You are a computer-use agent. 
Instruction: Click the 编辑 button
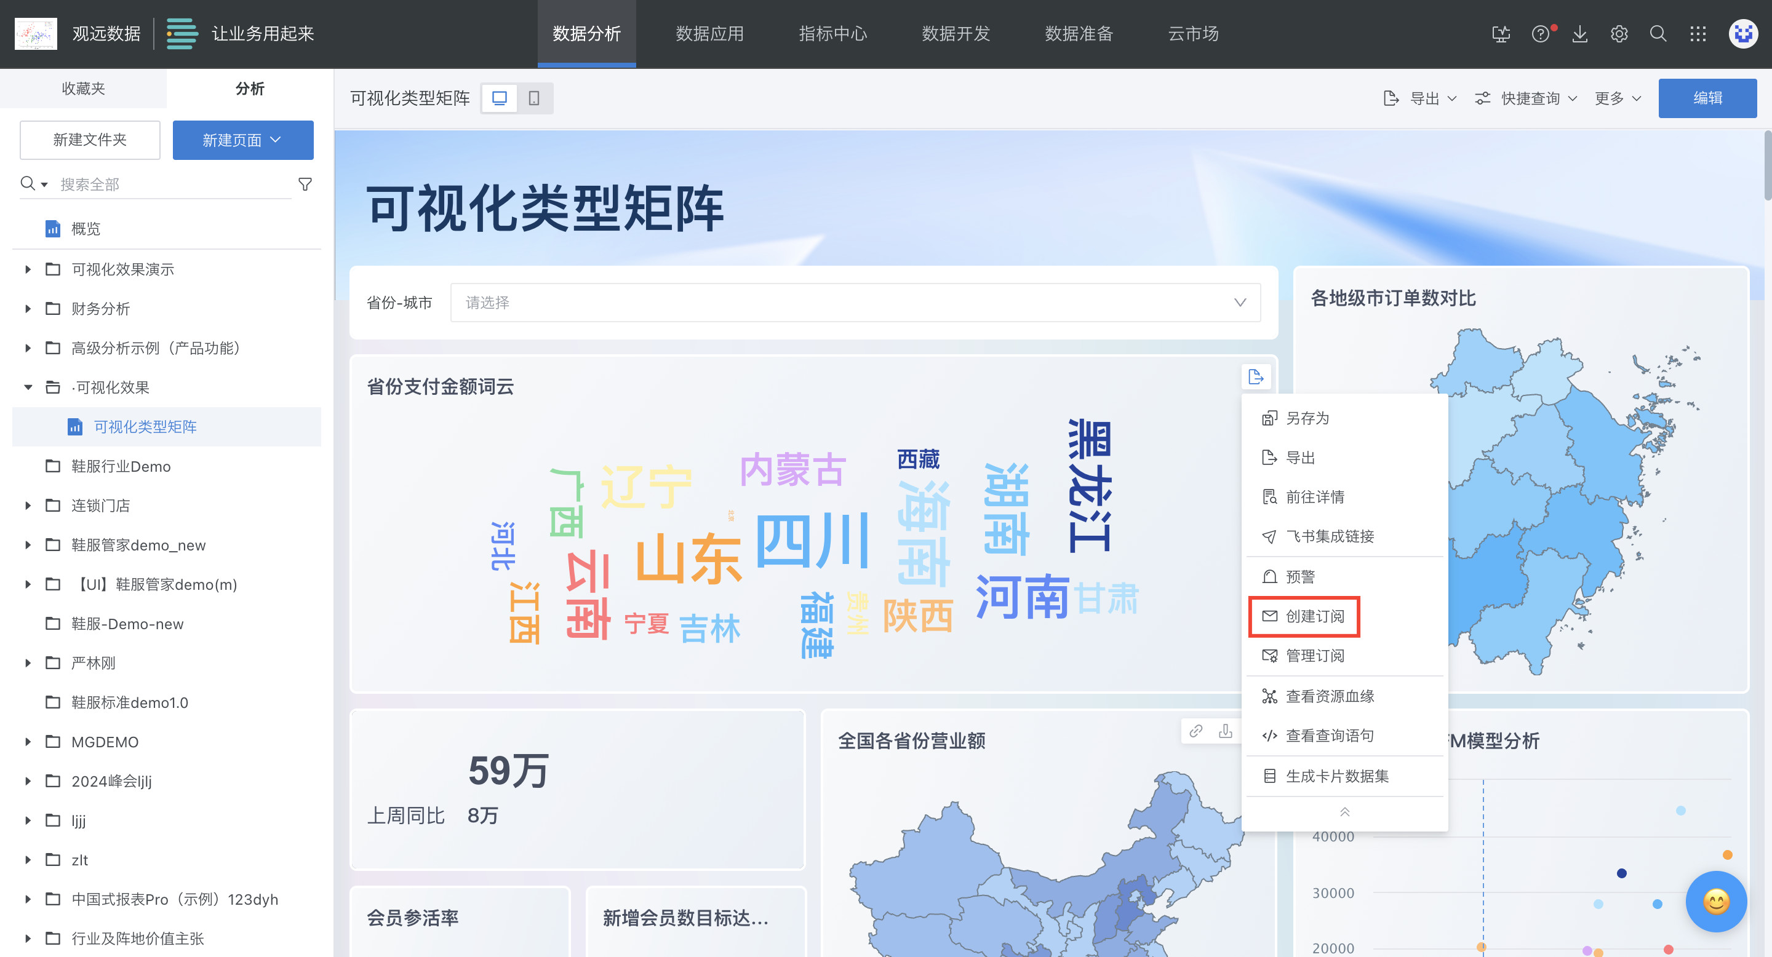point(1707,98)
